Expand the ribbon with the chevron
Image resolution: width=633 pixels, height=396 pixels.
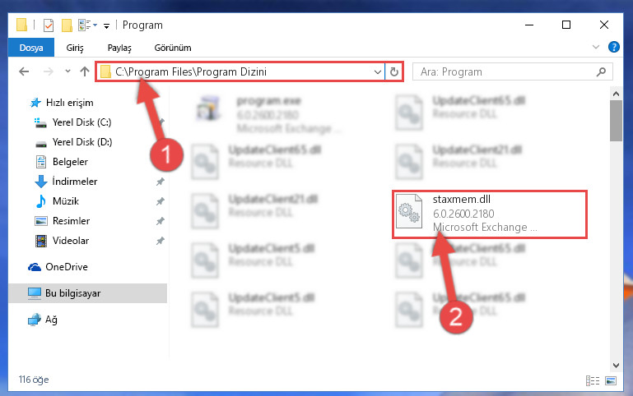(595, 47)
